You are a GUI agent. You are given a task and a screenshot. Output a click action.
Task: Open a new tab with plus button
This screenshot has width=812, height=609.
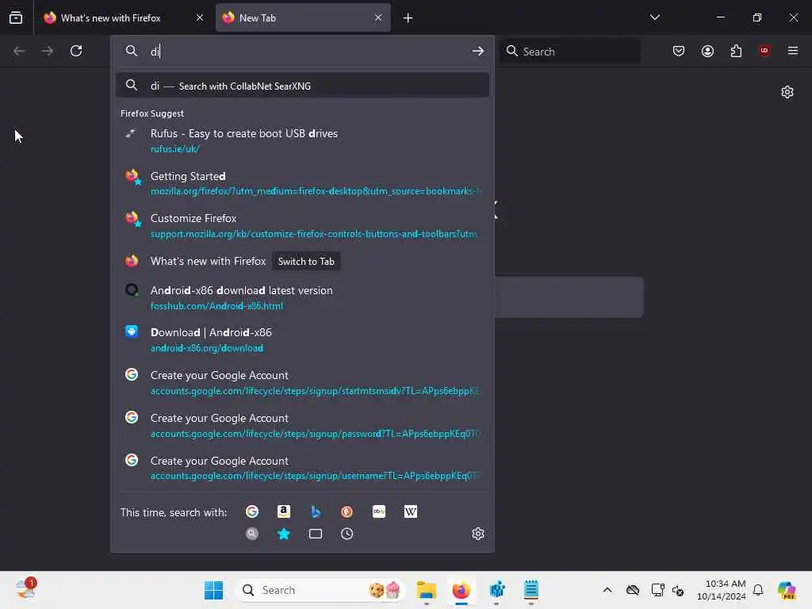point(408,18)
